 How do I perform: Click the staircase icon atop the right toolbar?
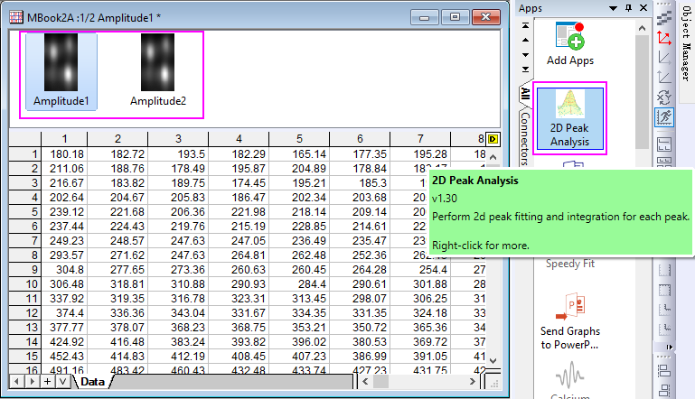pos(664,18)
